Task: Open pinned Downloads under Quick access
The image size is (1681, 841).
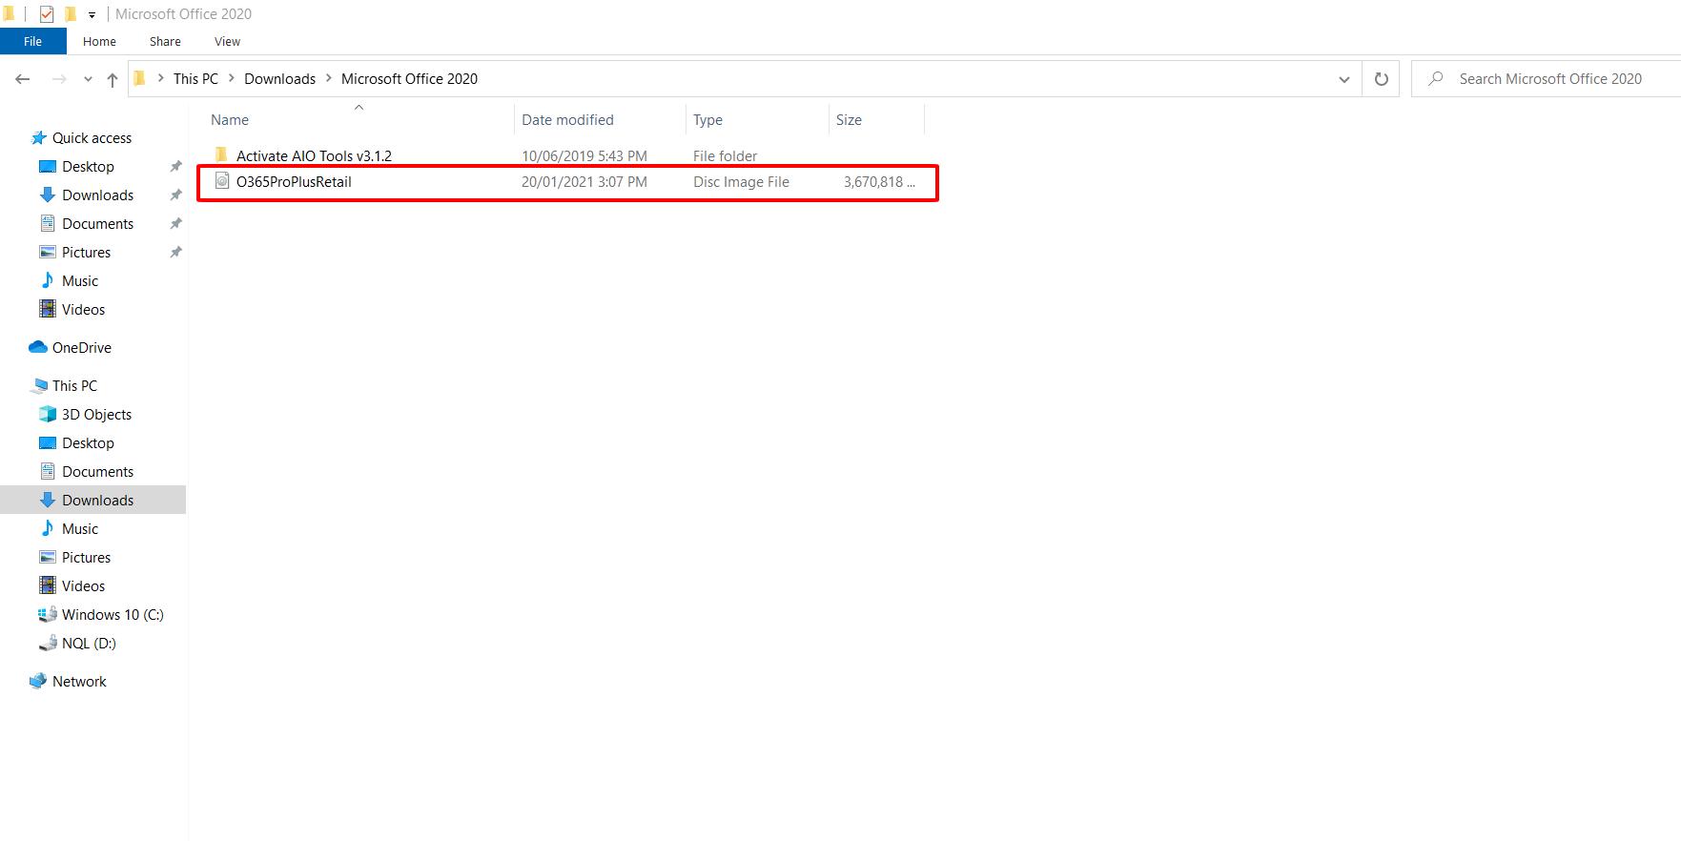Action: [97, 195]
